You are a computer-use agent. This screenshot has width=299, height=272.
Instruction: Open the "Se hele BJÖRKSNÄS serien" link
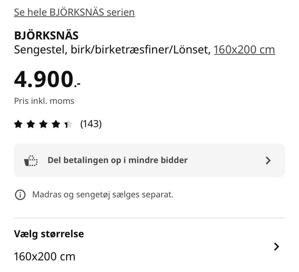coord(74,12)
